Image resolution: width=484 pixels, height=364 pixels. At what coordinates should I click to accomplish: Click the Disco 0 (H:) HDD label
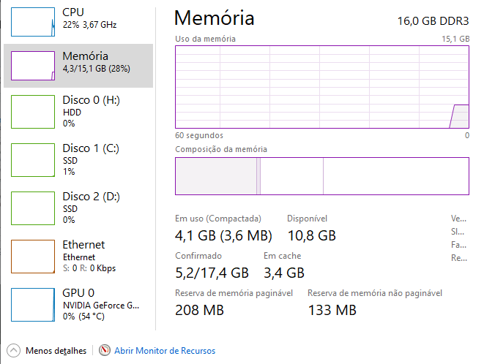pos(91,111)
